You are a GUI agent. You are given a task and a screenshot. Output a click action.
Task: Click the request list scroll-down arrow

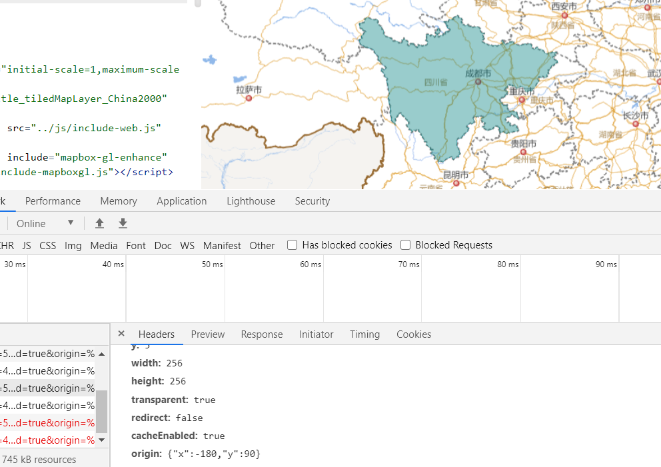pos(101,440)
